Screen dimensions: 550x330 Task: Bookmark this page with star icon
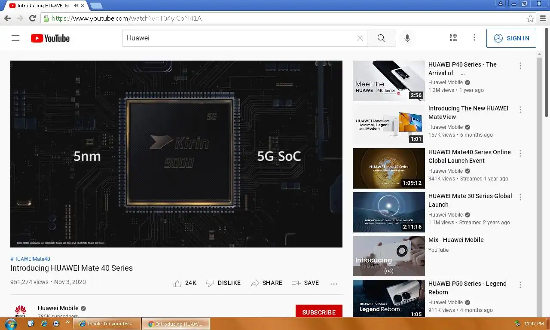(531, 18)
